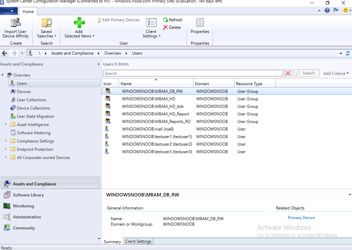Click the blue flag notification icon
This screenshot has height=250, width=352.
click(336, 10)
